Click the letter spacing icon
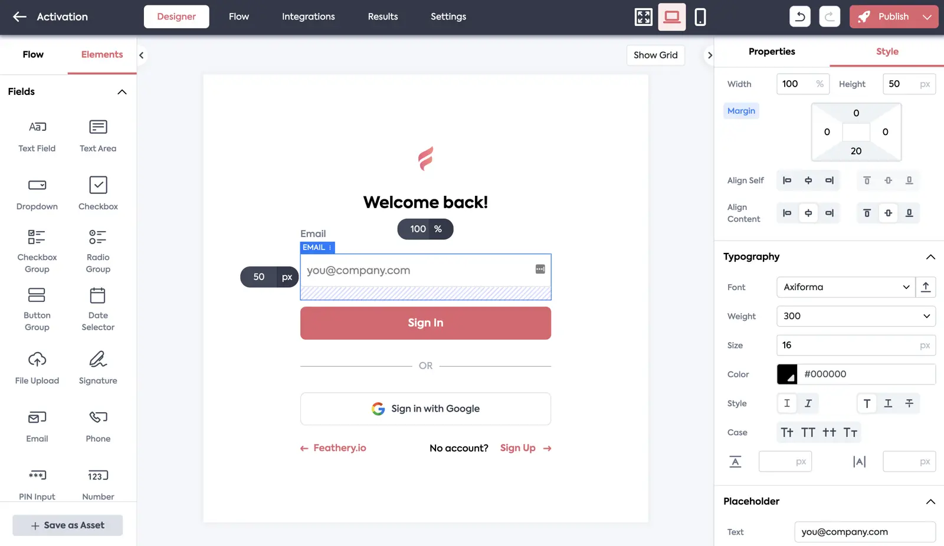Image resolution: width=944 pixels, height=546 pixels. (x=860, y=462)
